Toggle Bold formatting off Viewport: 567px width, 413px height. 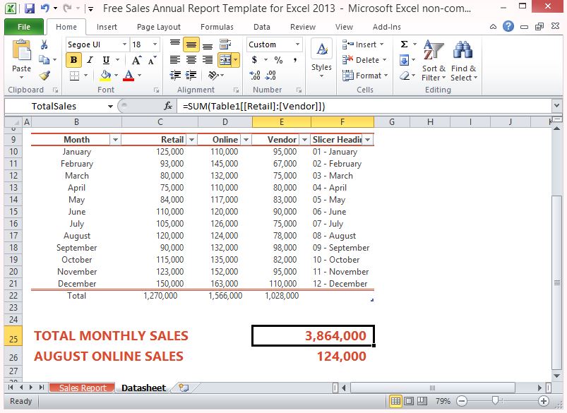pos(73,60)
